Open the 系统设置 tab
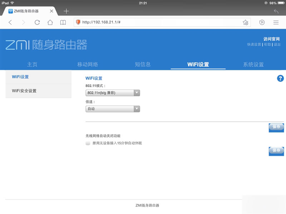286x214 pixels. 253,64
